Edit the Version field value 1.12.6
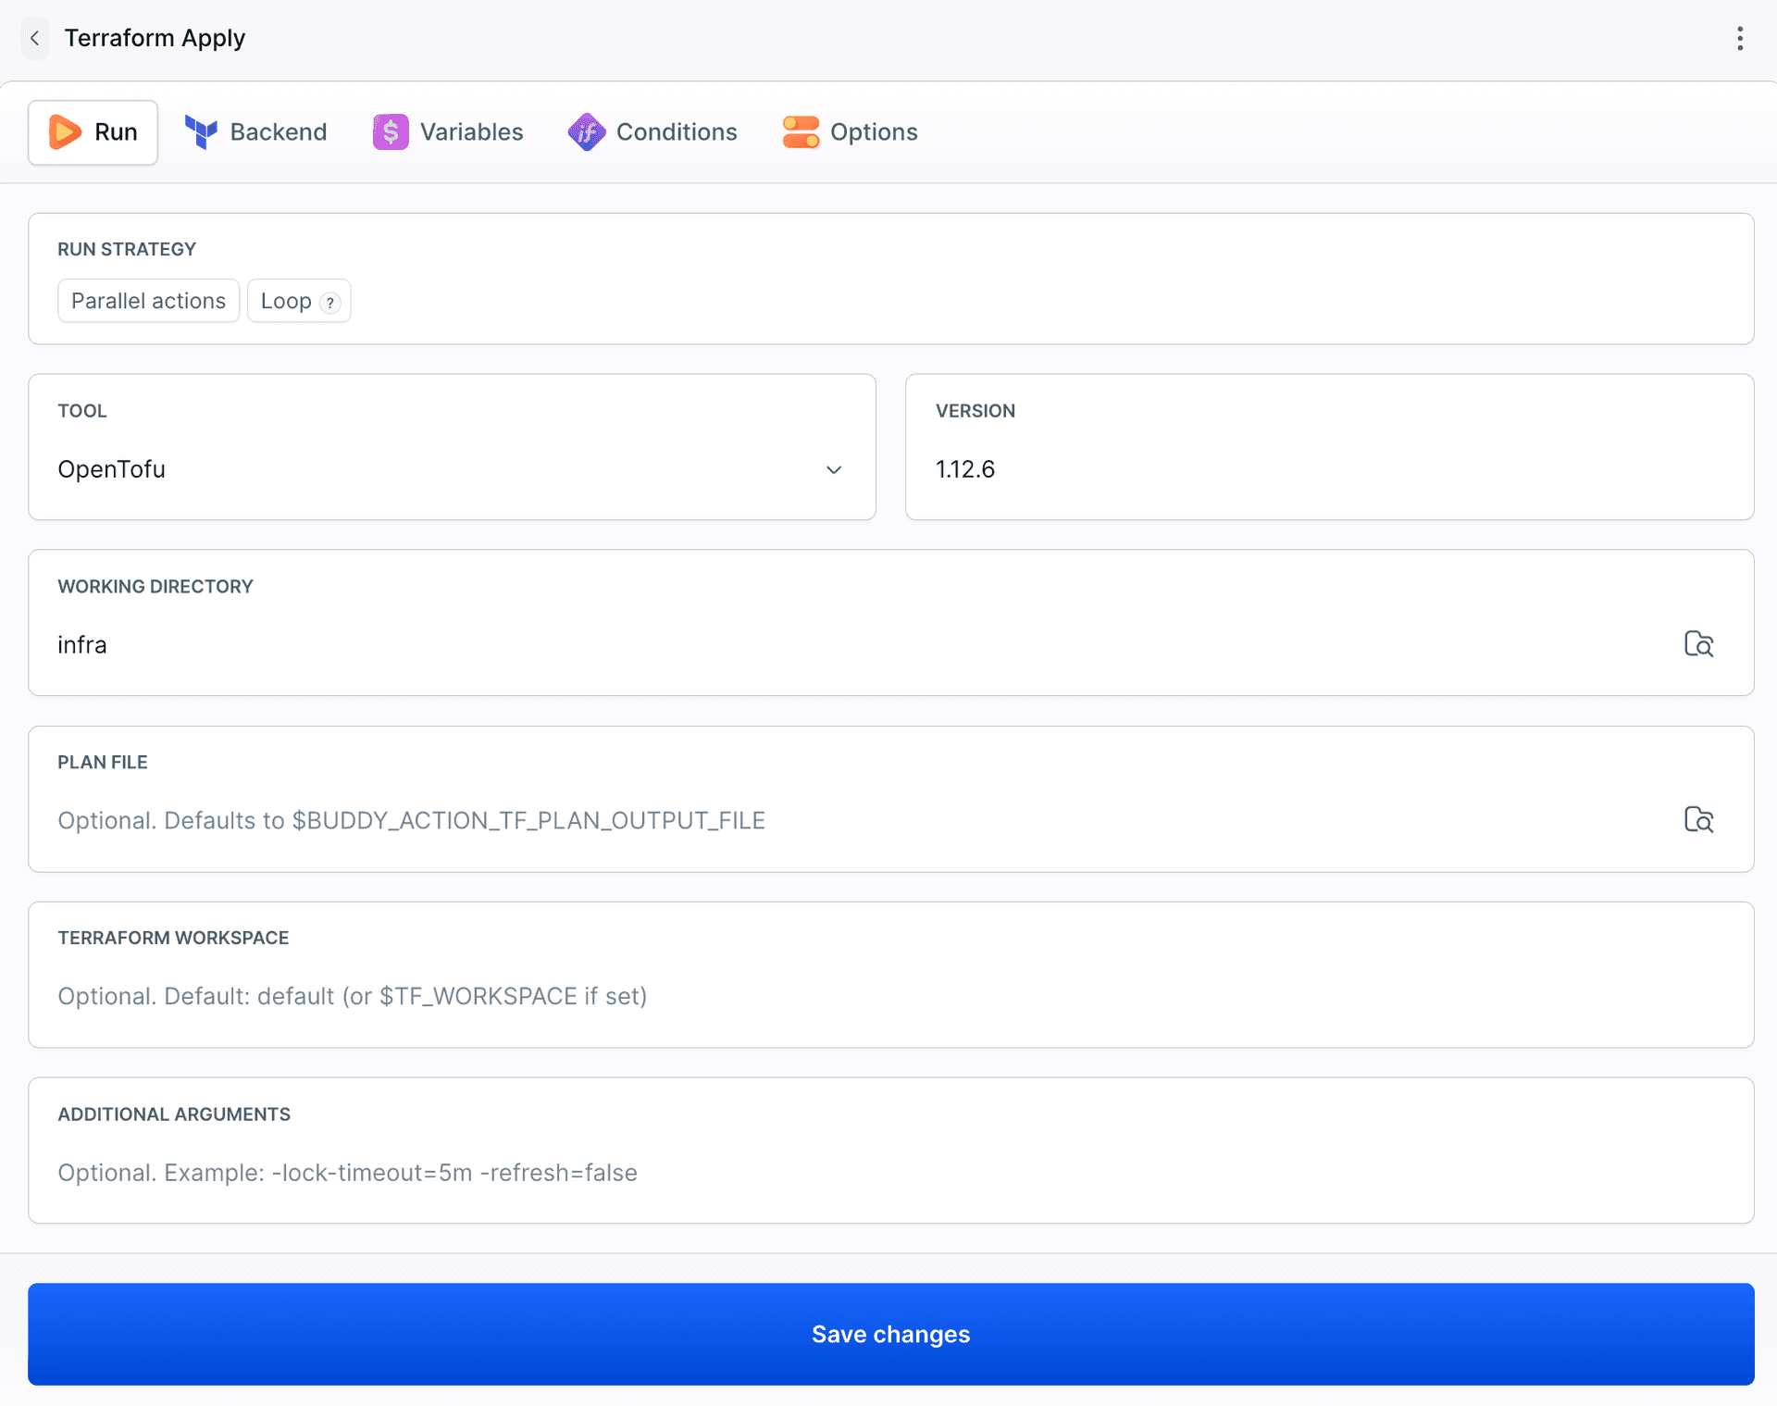 coord(1329,469)
